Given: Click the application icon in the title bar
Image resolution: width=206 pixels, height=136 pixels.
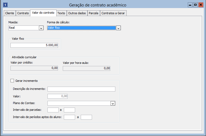Looking at the screenshot, I should tap(5, 5).
